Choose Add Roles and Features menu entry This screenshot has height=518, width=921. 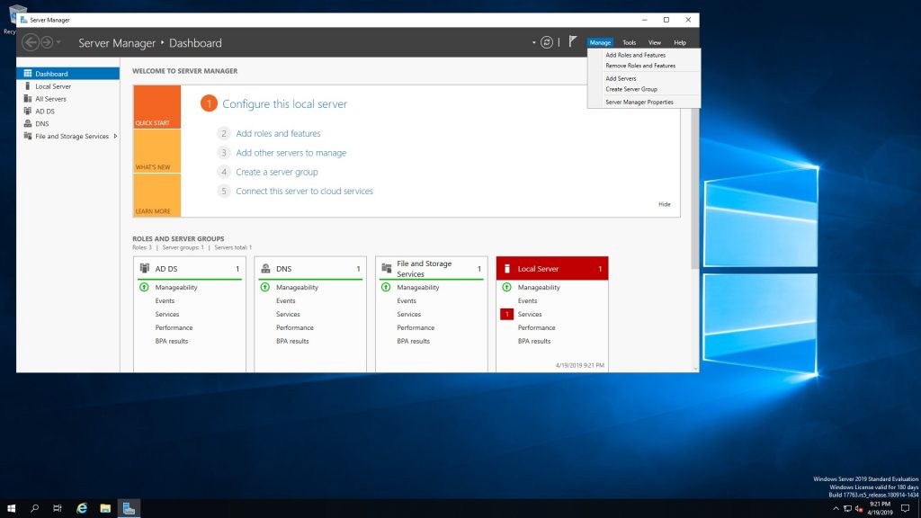[x=636, y=55]
